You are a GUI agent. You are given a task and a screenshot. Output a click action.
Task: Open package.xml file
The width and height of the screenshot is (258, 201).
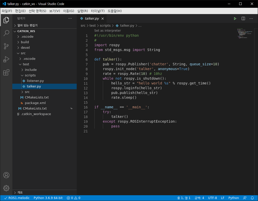pos(45,103)
